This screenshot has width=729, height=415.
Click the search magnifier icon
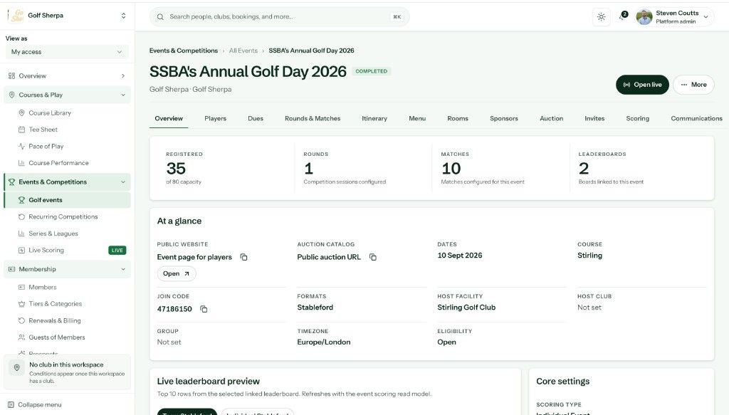click(160, 17)
